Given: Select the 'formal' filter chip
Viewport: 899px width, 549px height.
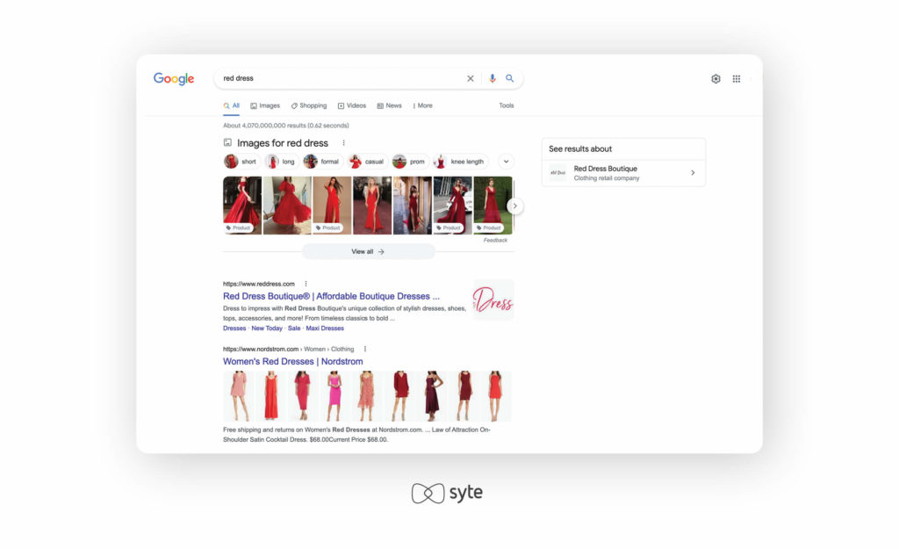Looking at the screenshot, I should pyautogui.click(x=321, y=162).
